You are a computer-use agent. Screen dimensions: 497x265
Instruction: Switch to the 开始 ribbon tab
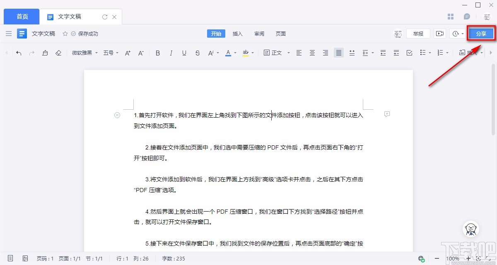coord(216,34)
